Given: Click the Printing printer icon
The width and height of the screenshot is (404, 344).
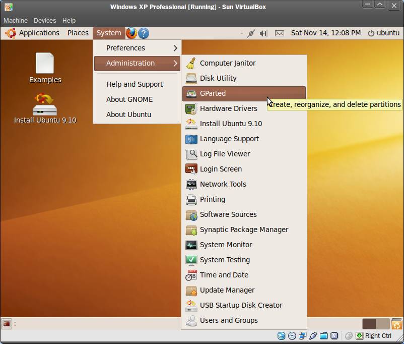Looking at the screenshot, I should 191,199.
